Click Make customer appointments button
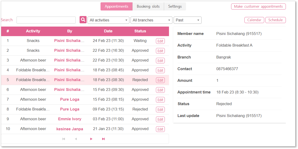The image size is (298, 149). (x=258, y=7)
